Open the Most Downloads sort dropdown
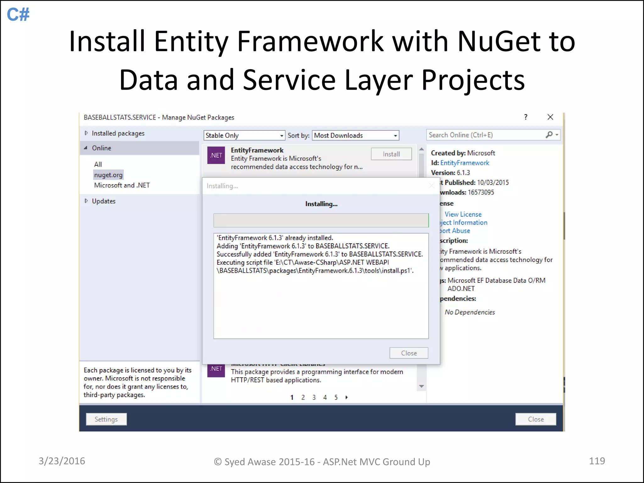Screen dimensions: 644x483 tap(355, 135)
